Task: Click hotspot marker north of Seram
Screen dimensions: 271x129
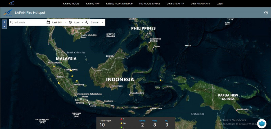Action: [x=160, y=80]
